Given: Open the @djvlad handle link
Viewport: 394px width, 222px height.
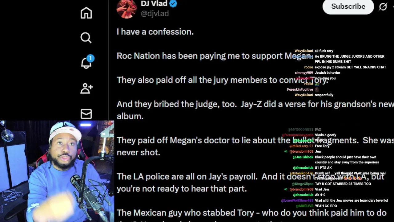Looking at the screenshot, I should [155, 14].
